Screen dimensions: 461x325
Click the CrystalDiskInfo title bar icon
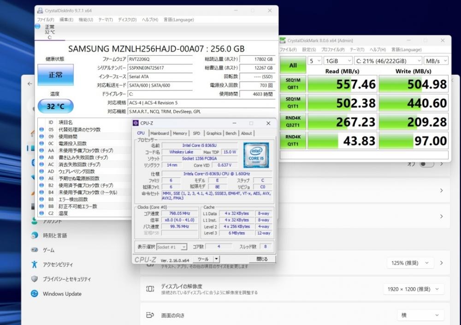click(x=40, y=11)
